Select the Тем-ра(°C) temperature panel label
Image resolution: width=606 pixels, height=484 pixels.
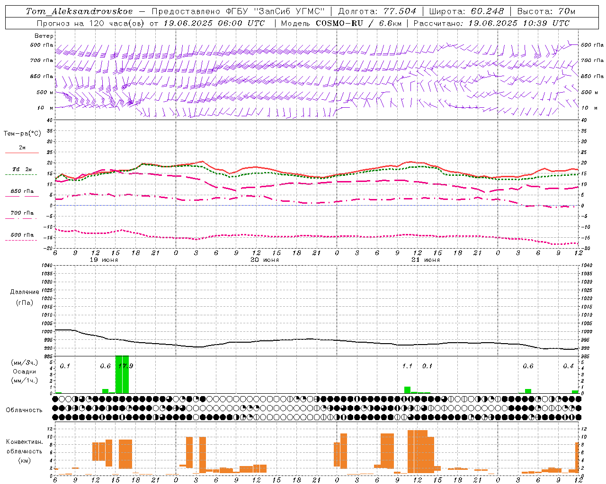(22, 134)
